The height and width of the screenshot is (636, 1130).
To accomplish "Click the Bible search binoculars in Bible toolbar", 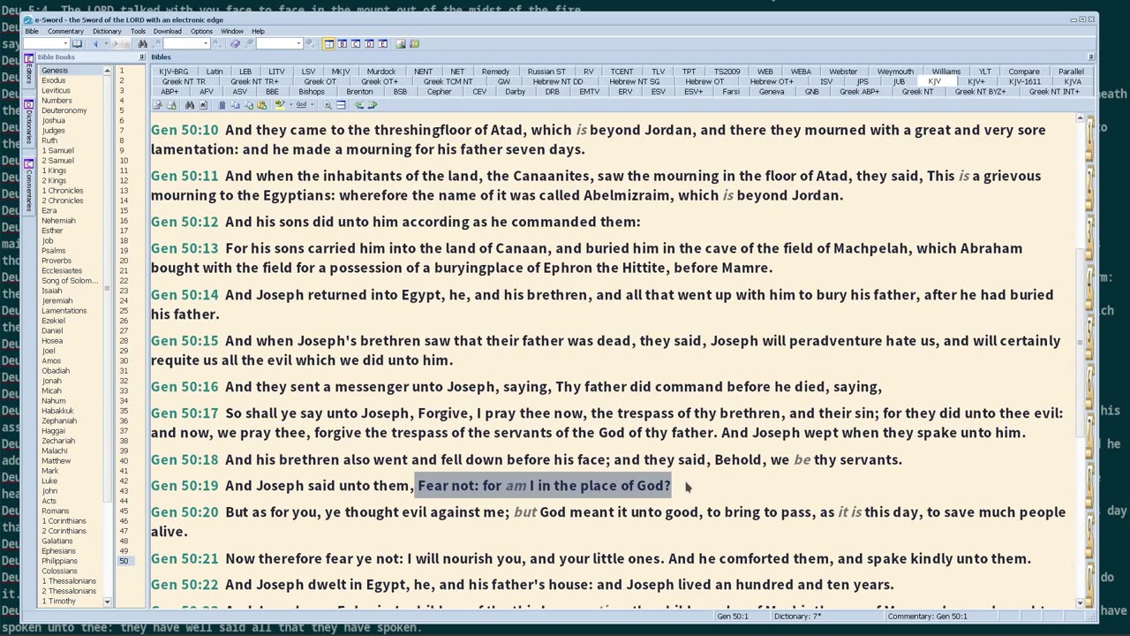I will [x=189, y=105].
